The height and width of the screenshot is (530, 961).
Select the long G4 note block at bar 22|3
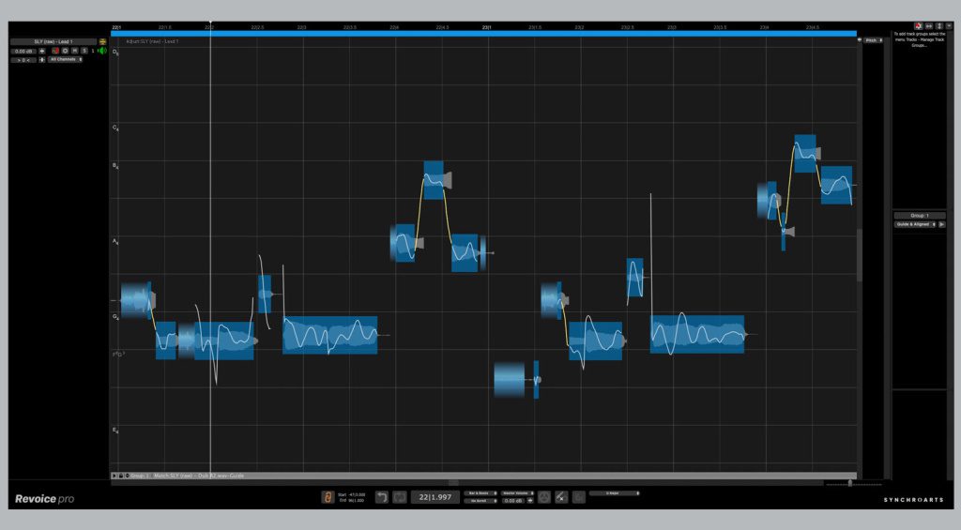(329, 335)
